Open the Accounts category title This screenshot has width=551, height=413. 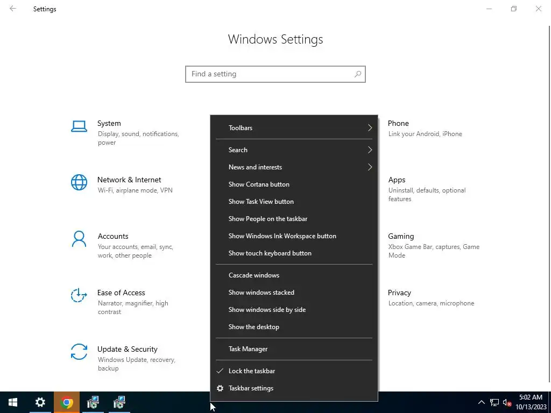pyautogui.click(x=113, y=237)
